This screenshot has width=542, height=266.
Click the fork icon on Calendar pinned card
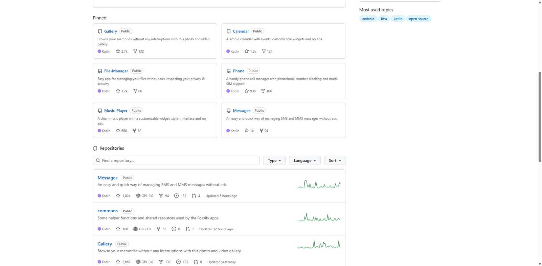pos(264,51)
